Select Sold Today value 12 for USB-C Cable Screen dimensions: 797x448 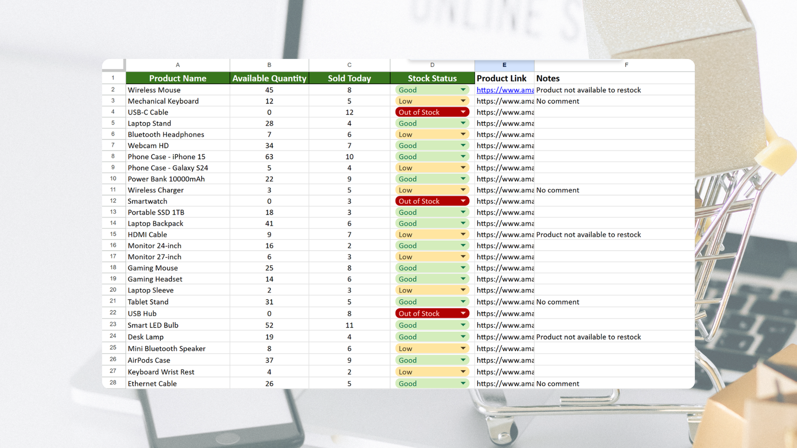click(349, 112)
